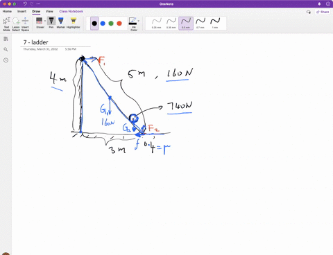
Task: Open the Eraser options dropdown arrow
Action: click(45, 21)
